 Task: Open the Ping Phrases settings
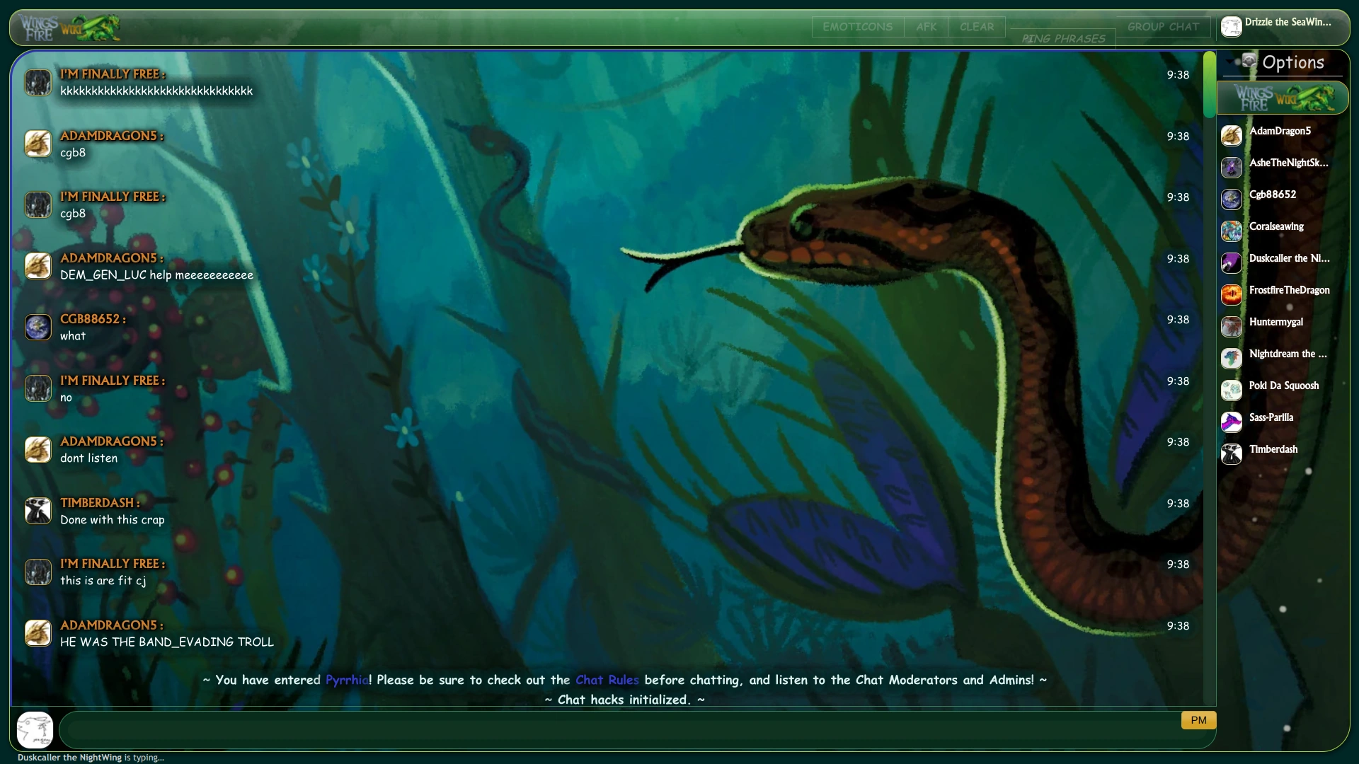pyautogui.click(x=1063, y=38)
